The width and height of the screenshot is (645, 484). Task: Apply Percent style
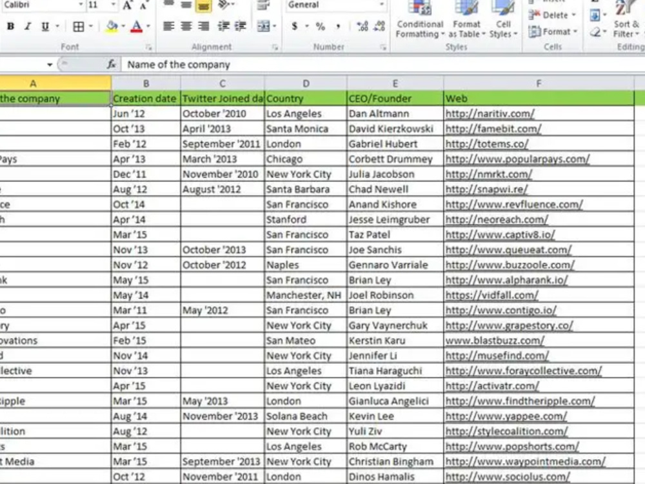[x=320, y=26]
